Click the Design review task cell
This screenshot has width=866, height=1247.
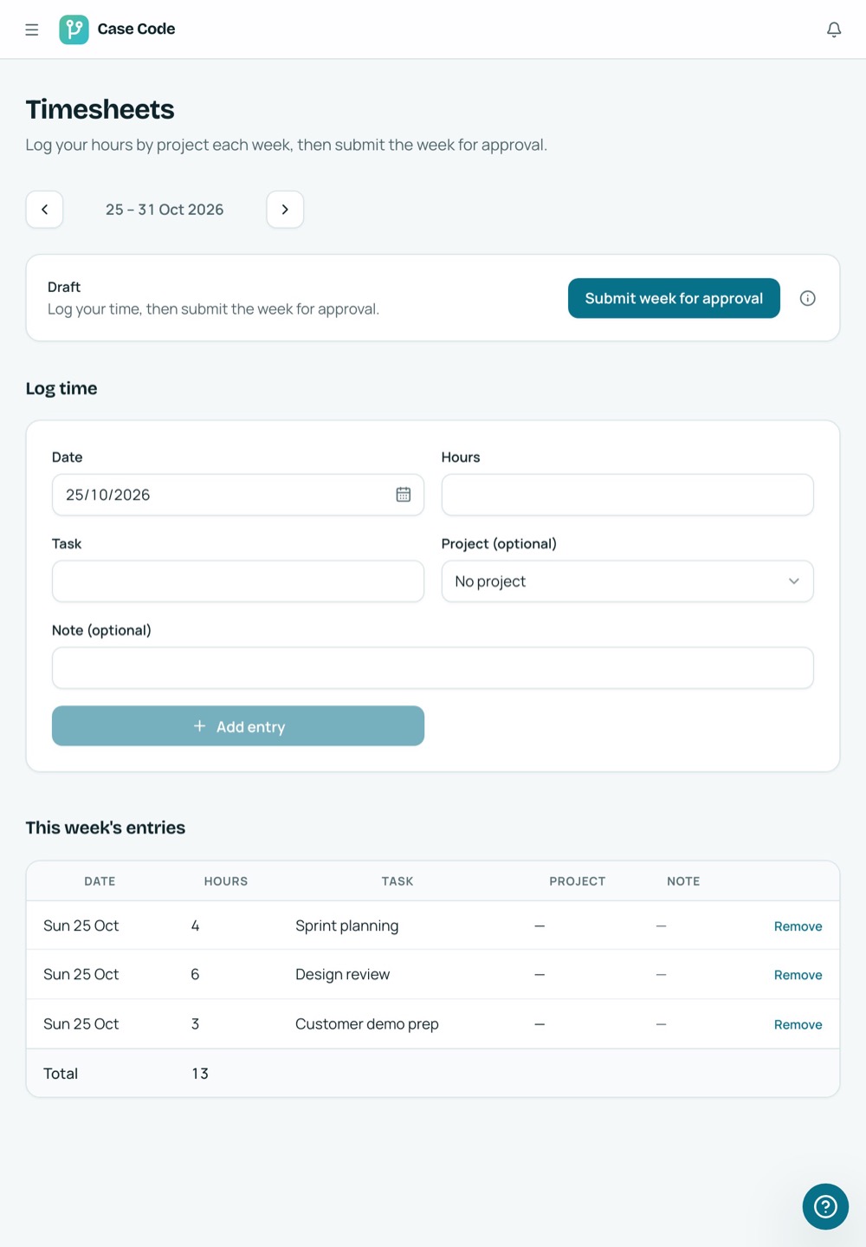coord(343,974)
